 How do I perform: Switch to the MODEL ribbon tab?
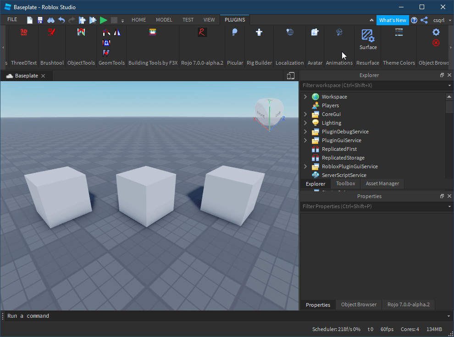[x=164, y=20]
